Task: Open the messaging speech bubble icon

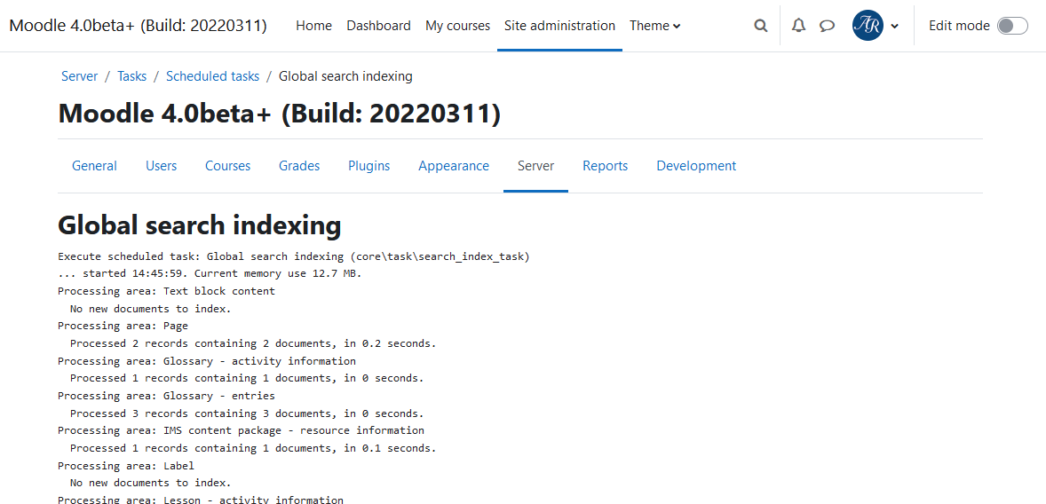Action: (x=828, y=26)
